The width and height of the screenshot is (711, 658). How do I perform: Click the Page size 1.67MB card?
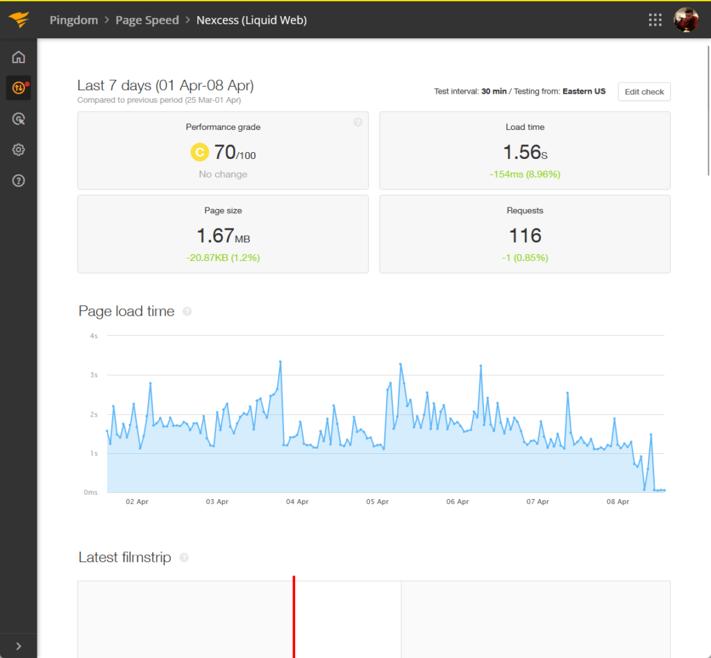[223, 234]
